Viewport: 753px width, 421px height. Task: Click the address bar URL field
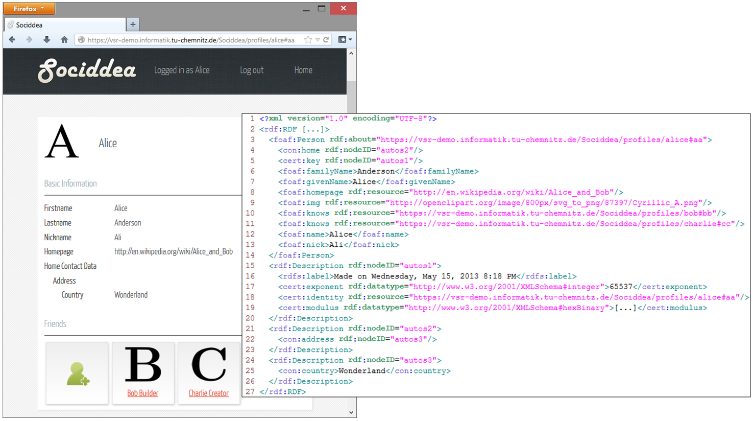pos(191,40)
